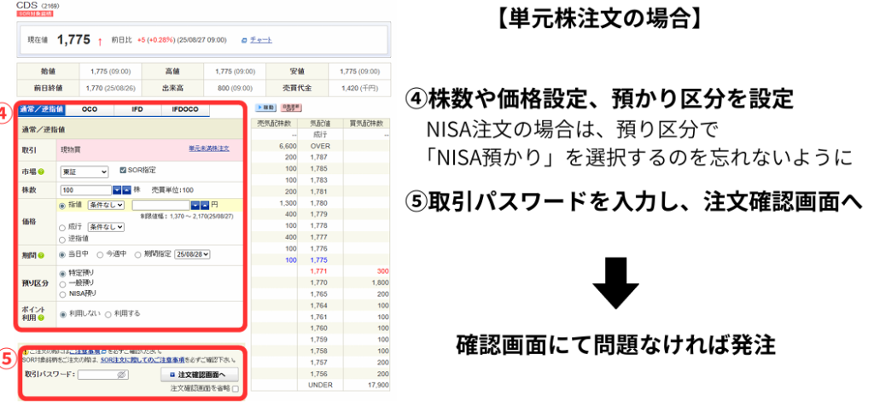Viewport: 874px width, 407px height.
Task: Click the 取引パスワード input field
Action: click(96, 375)
